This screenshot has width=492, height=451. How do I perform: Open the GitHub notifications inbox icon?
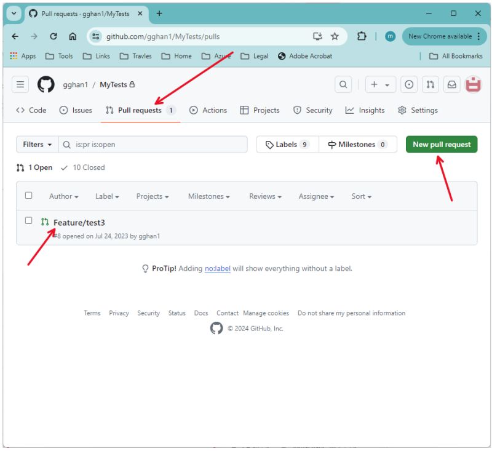click(x=451, y=84)
